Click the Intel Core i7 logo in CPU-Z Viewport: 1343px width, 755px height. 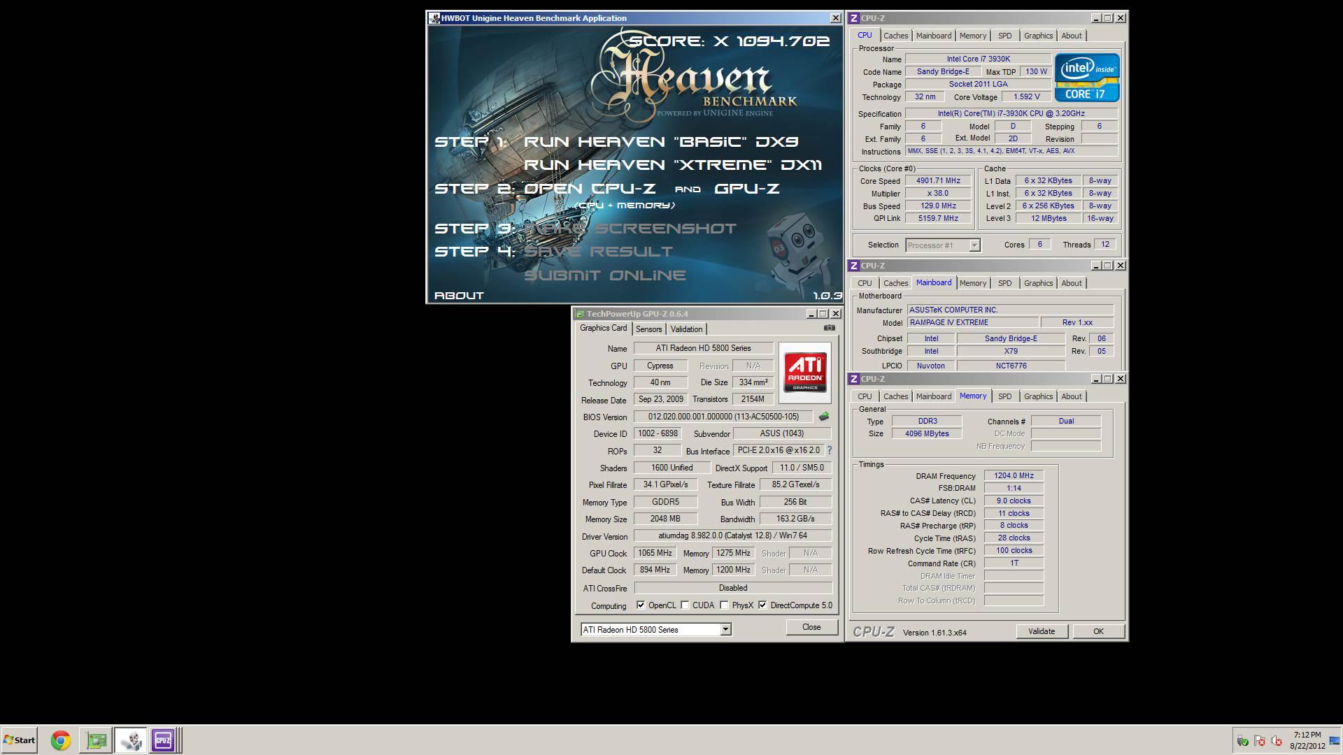(x=1087, y=78)
